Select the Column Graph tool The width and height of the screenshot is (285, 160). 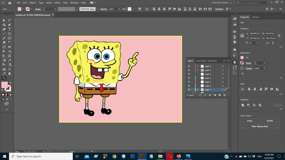click(4, 69)
